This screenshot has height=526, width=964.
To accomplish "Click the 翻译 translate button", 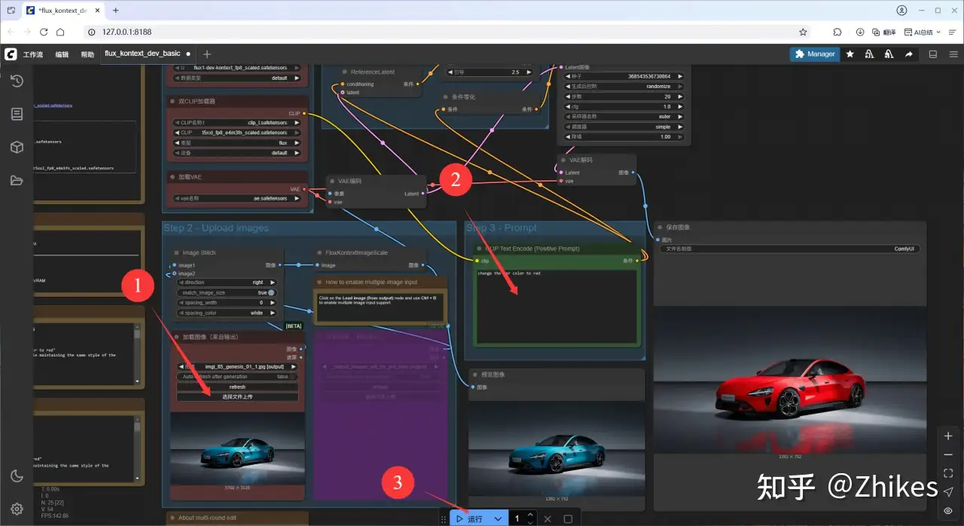I will (885, 32).
